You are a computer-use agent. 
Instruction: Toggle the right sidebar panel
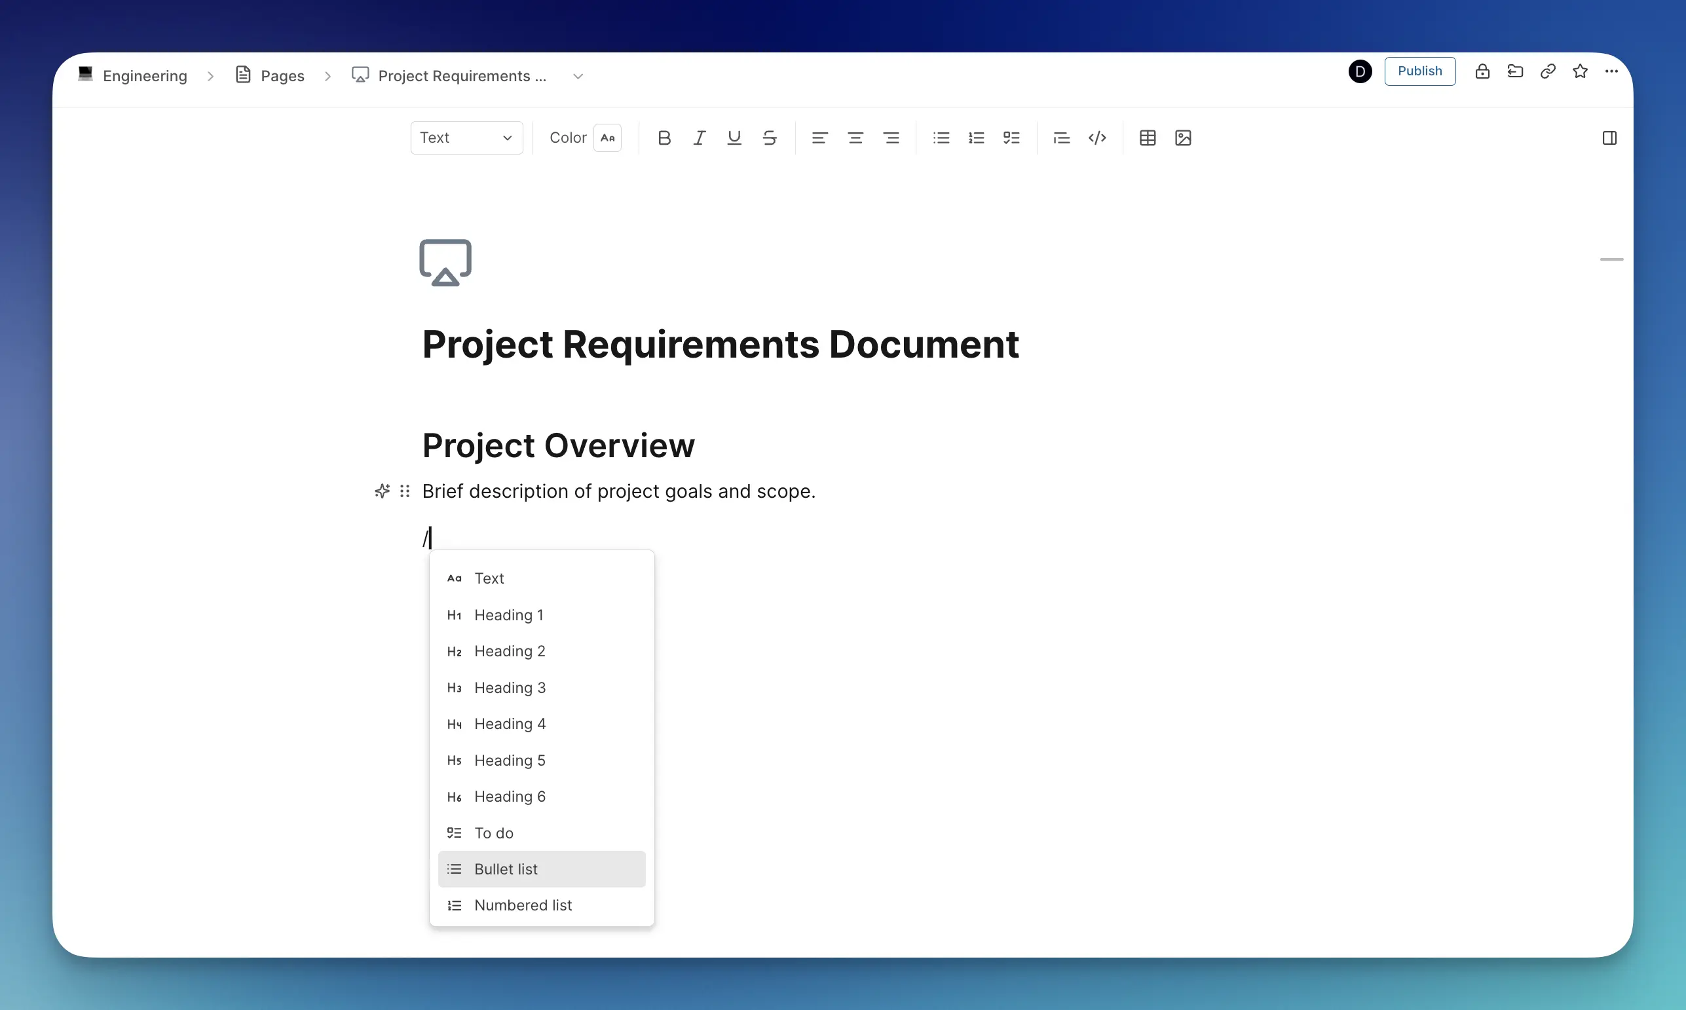pos(1609,138)
